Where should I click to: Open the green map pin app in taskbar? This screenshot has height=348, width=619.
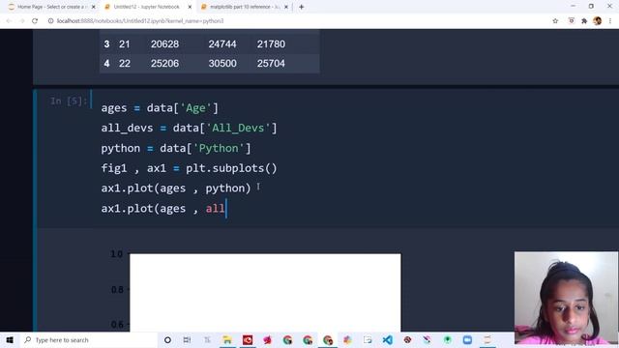point(447,339)
